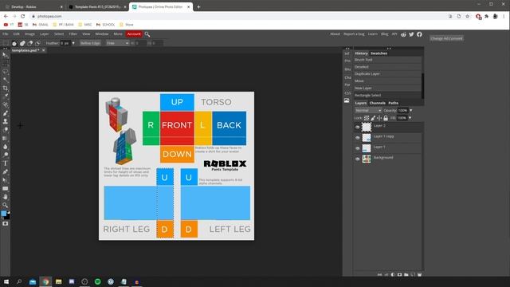Select the Lasso tool
Screen dimensions: 510x287
coord(6,72)
